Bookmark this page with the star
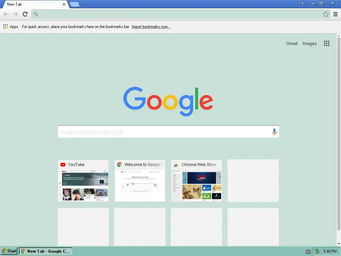Screen dimensions: 341x256 click(326, 14)
